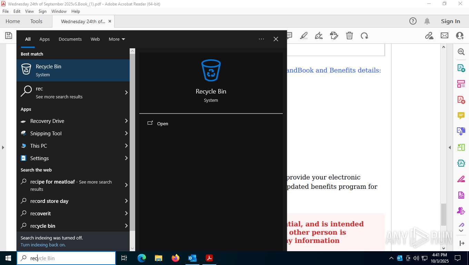
Task: Open the yellow Comment tool in right panel
Action: pos(461,116)
